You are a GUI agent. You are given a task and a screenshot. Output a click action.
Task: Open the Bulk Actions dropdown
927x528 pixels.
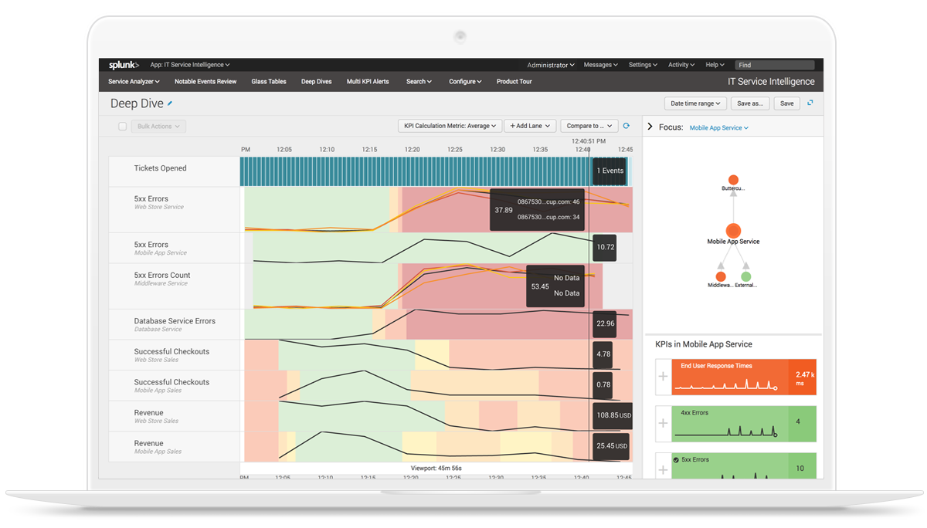(x=158, y=126)
